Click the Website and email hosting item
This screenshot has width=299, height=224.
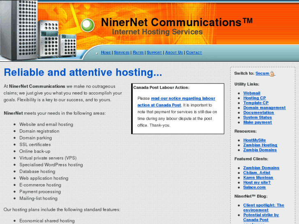tap(46, 125)
